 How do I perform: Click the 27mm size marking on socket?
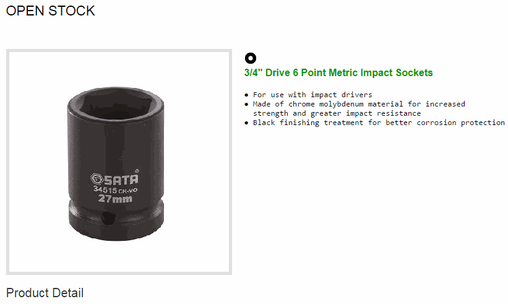click(x=115, y=198)
